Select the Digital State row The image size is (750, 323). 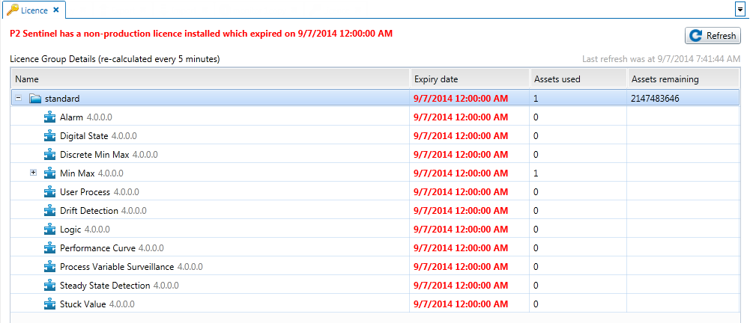click(x=375, y=135)
